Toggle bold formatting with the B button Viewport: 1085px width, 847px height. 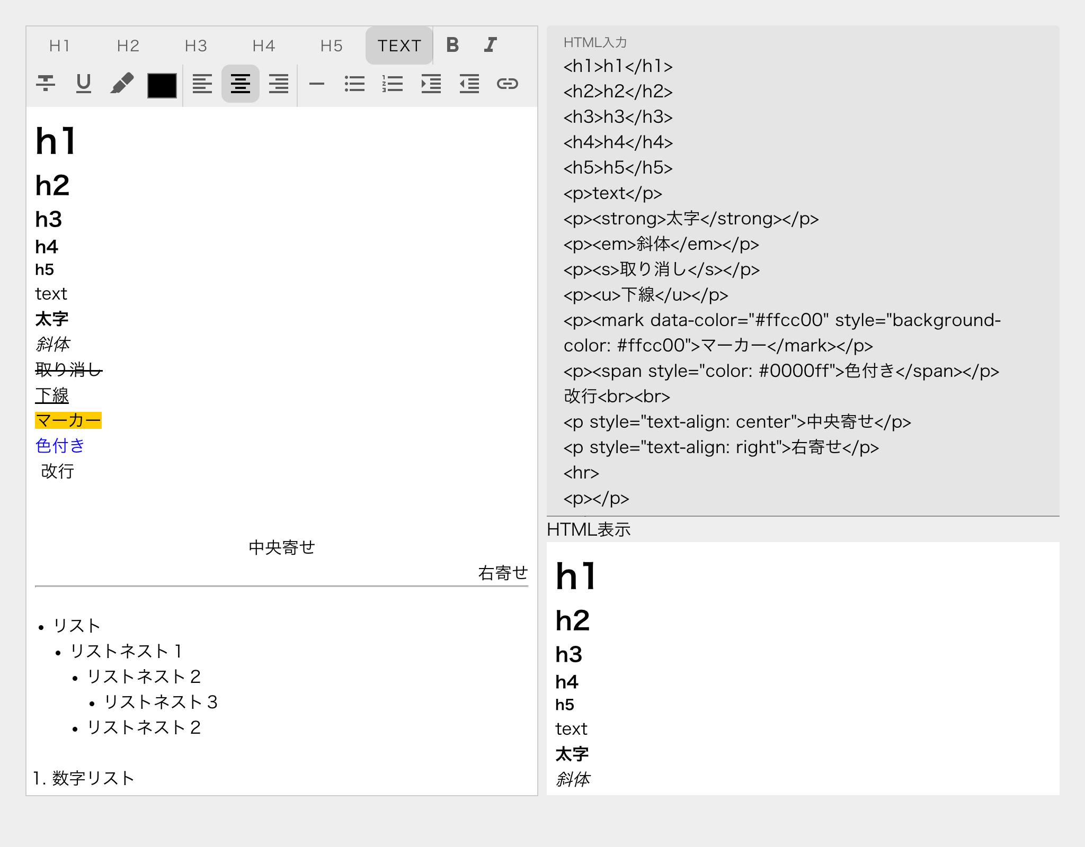452,46
